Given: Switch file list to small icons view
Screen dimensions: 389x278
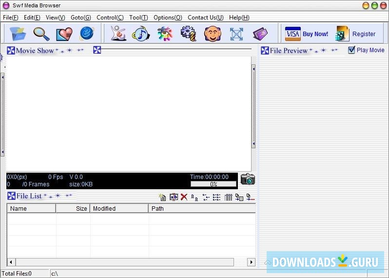Looking at the screenshot, I should tap(206, 198).
